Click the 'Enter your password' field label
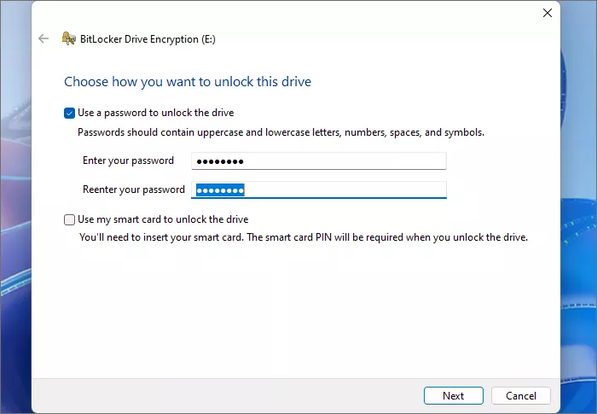The image size is (597, 414). pyautogui.click(x=128, y=160)
